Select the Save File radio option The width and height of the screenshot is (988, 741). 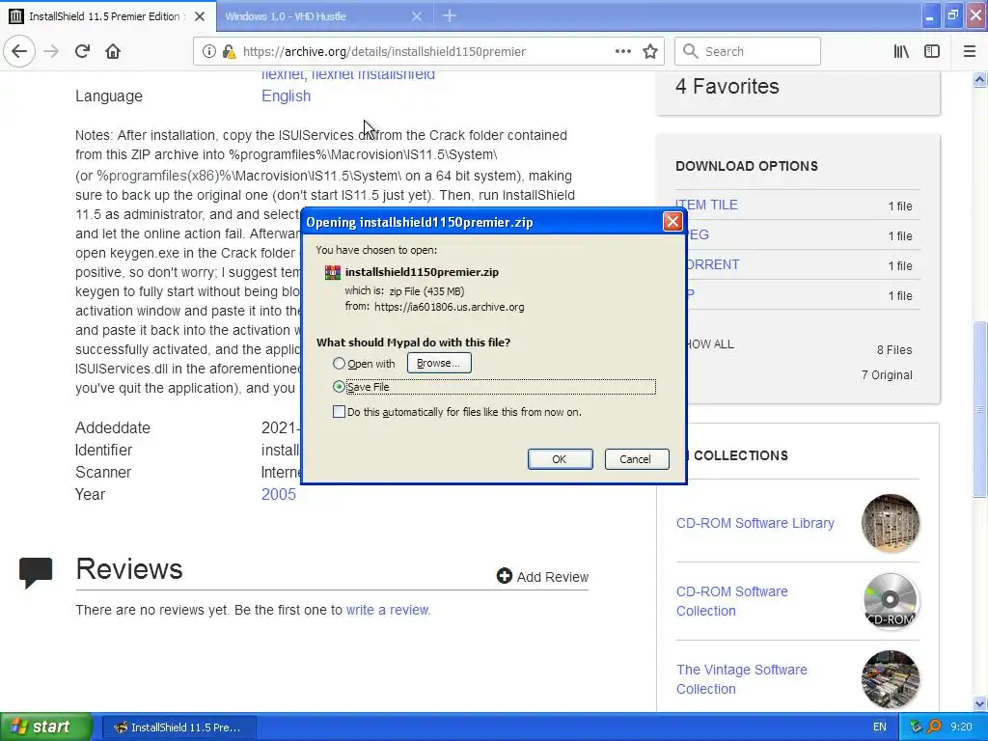click(x=339, y=387)
